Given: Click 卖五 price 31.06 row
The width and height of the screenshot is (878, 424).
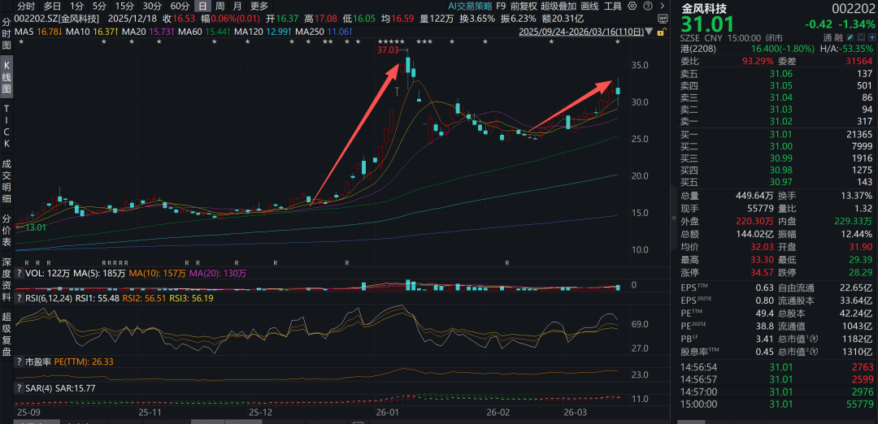Looking at the screenshot, I should [776, 73].
